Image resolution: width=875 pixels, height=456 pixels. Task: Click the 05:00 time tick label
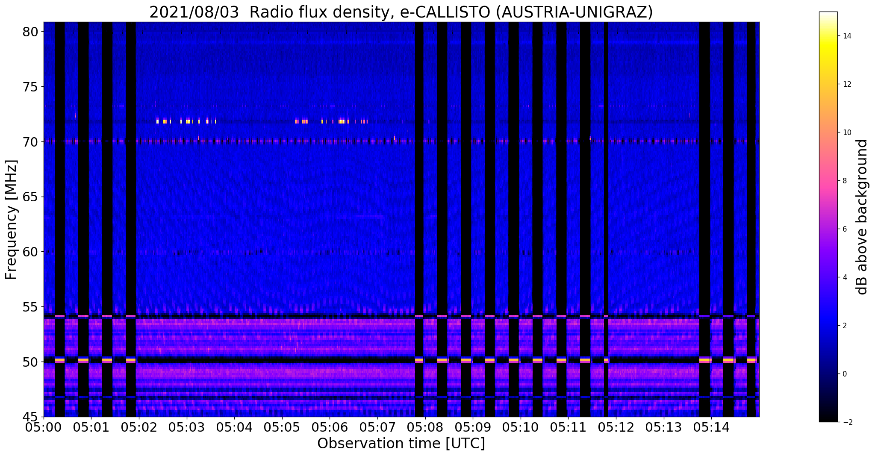44,427
